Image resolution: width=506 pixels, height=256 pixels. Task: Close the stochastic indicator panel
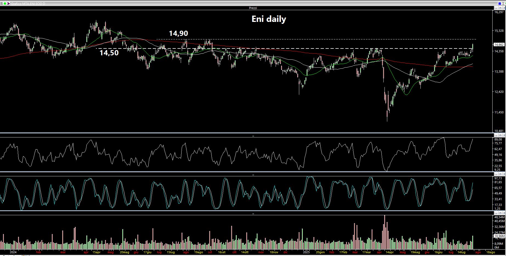click(x=504, y=174)
